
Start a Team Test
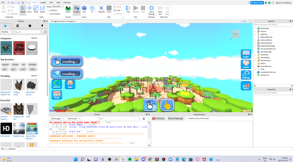(x=160, y=10)
